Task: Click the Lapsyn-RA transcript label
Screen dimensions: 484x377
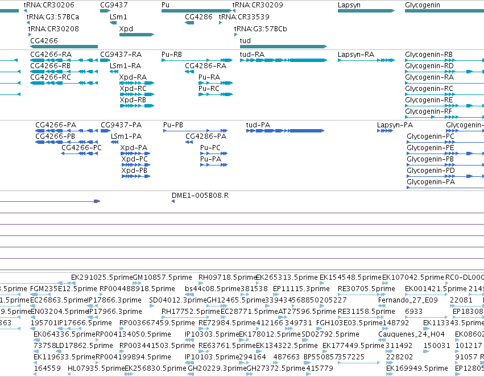Action: (x=356, y=55)
